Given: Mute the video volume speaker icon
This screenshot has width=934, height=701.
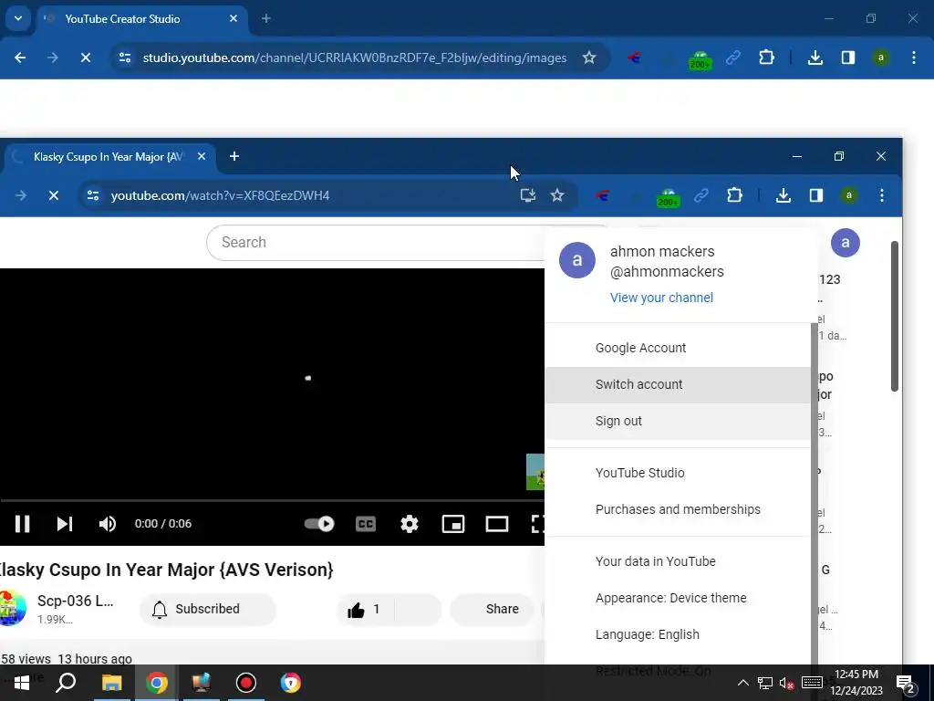Looking at the screenshot, I should (x=108, y=523).
